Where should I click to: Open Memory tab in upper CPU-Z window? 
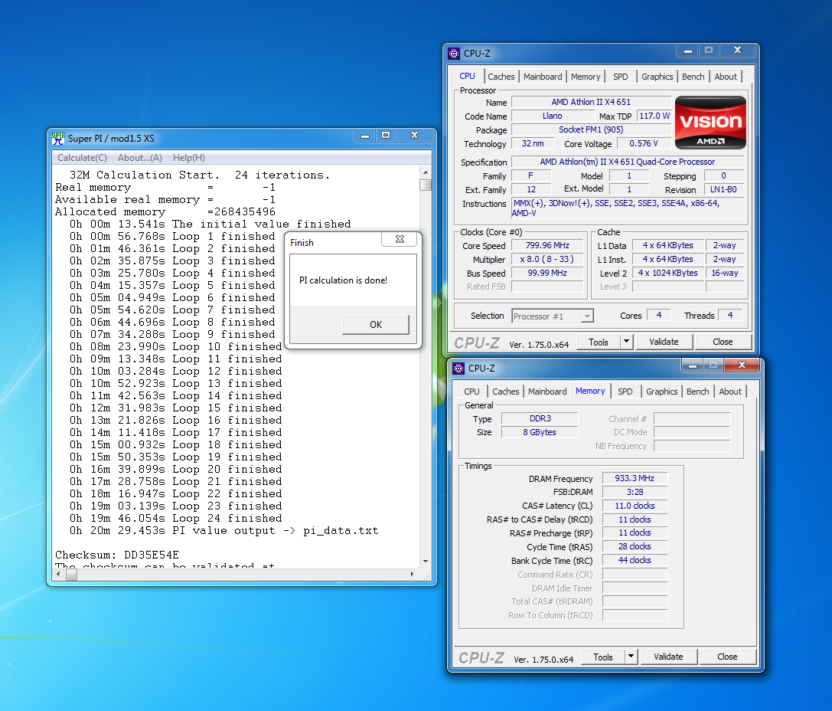pyautogui.click(x=586, y=77)
